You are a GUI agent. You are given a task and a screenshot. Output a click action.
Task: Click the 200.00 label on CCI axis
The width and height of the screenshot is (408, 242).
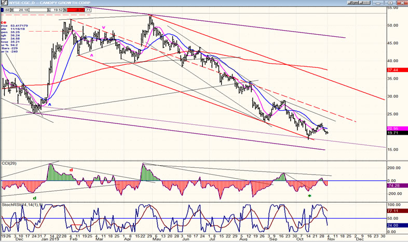pos(394,168)
